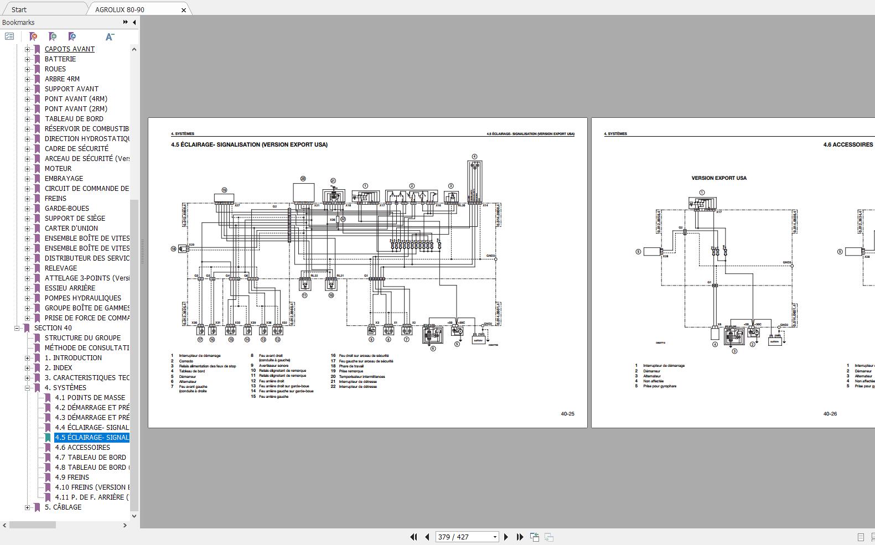The width and height of the screenshot is (875, 545).
Task: Decrease bookmark text size
Action: point(110,37)
